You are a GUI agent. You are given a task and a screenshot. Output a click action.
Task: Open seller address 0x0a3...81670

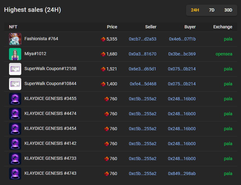coord(142,54)
